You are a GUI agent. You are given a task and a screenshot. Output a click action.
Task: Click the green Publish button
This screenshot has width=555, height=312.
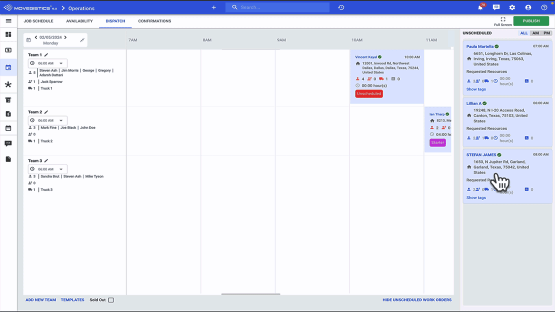(x=531, y=21)
